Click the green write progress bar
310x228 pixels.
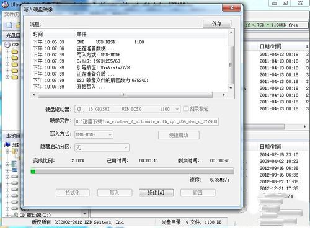[132, 171]
